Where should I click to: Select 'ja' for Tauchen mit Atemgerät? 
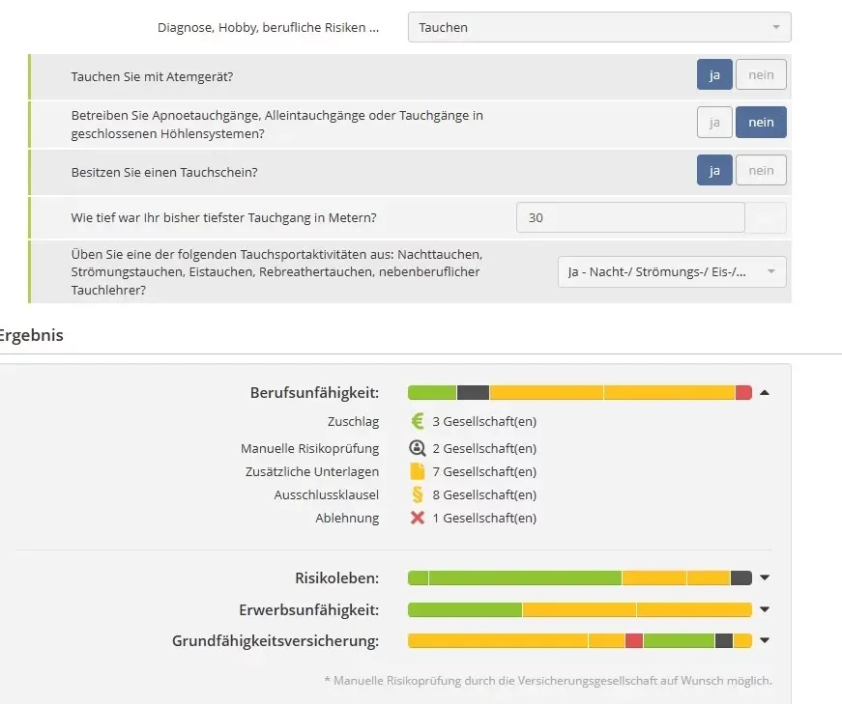tap(714, 74)
